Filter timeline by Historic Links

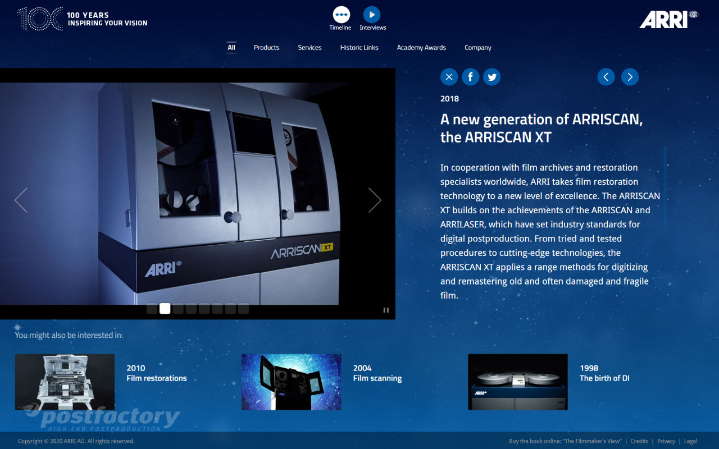[x=359, y=48]
